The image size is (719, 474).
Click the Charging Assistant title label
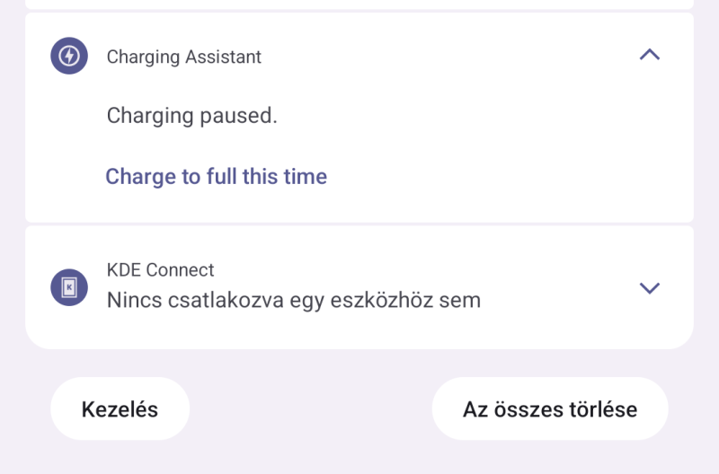pyautogui.click(x=184, y=57)
